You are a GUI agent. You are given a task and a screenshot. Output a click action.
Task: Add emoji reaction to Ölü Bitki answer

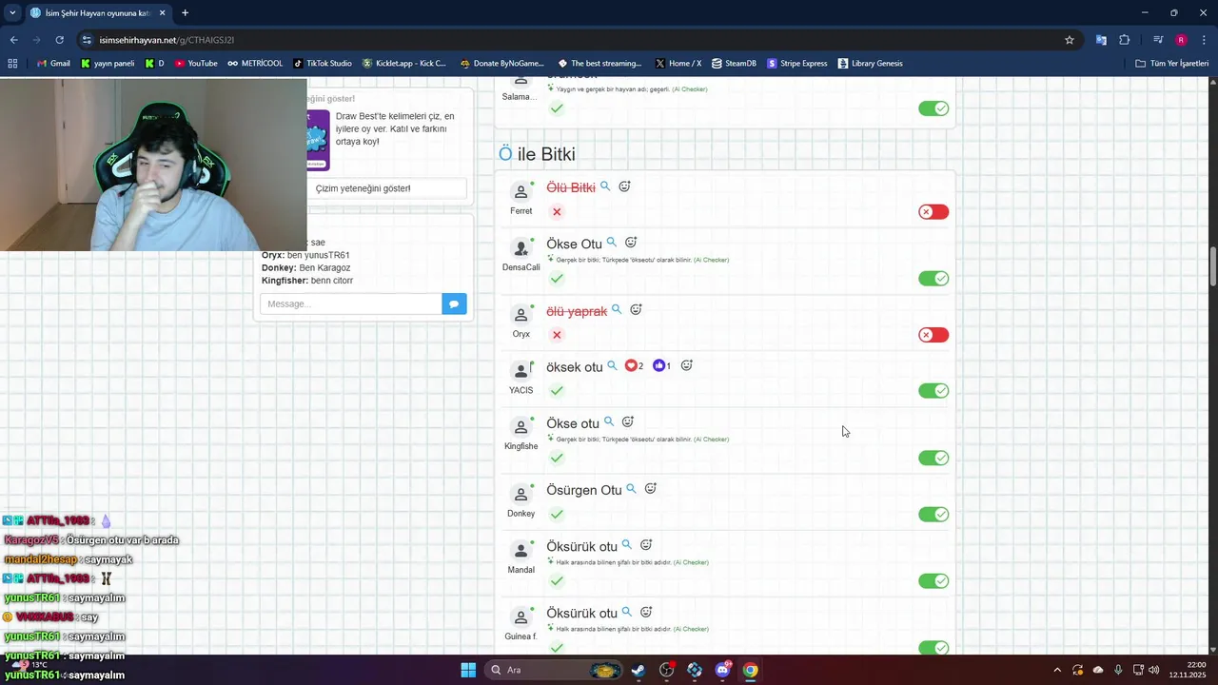tap(624, 186)
